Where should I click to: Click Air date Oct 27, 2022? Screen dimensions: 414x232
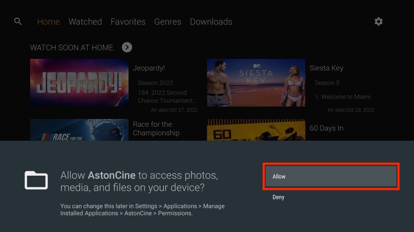coord(174,110)
